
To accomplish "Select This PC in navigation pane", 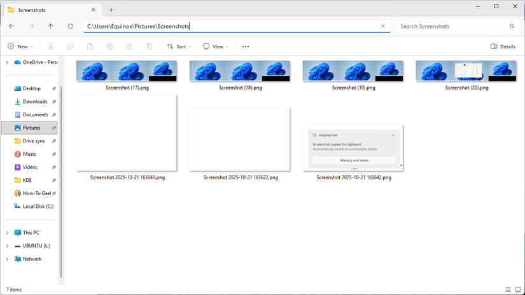I will 29,233.
